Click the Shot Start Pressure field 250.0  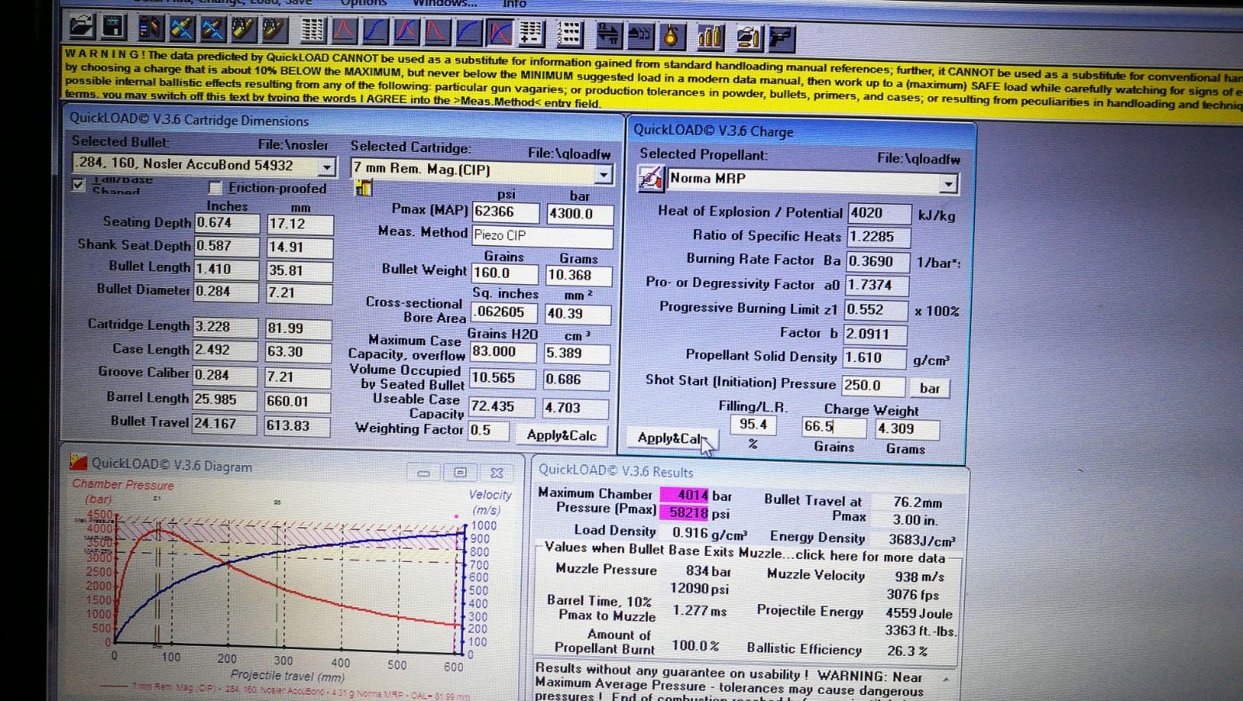pos(874,386)
